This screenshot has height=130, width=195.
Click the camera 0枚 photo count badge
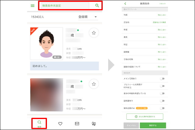click(57, 57)
